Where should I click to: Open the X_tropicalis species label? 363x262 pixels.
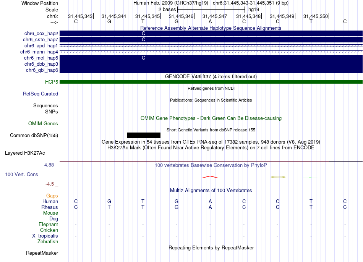click(45, 236)
